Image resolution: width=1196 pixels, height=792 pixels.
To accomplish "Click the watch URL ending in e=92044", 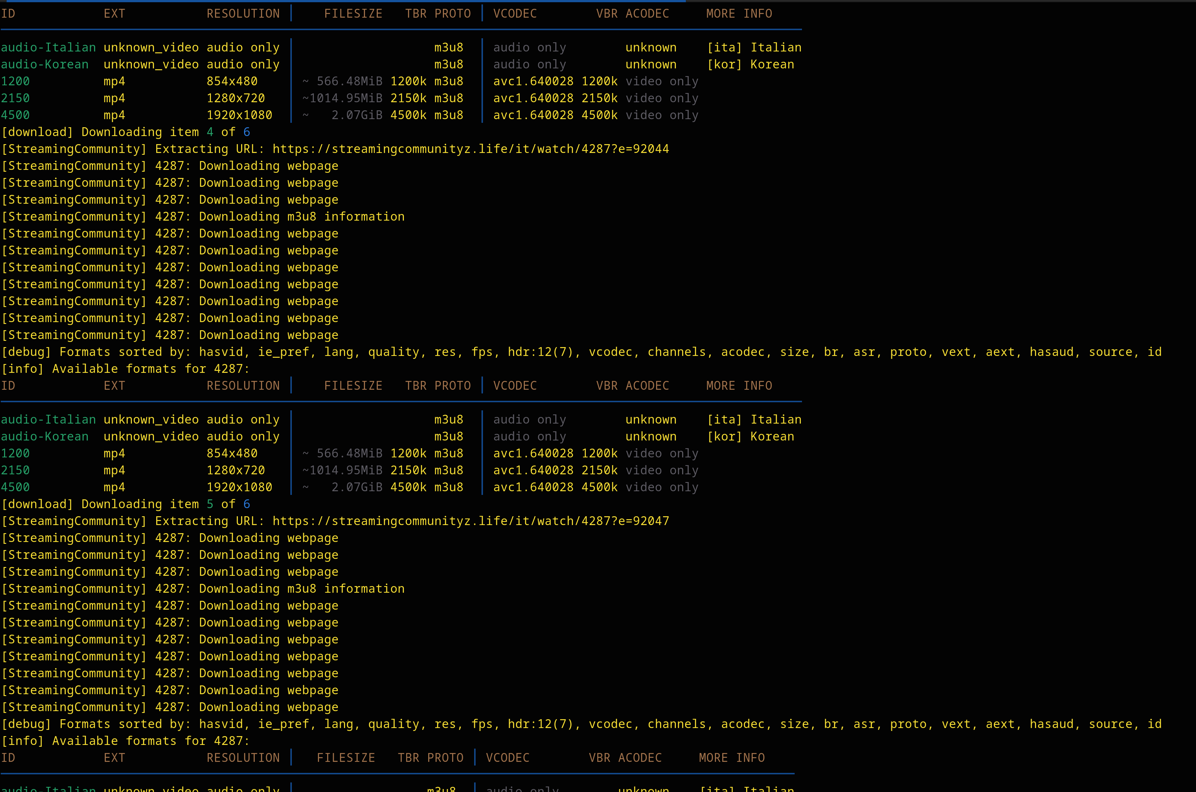I will [470, 149].
